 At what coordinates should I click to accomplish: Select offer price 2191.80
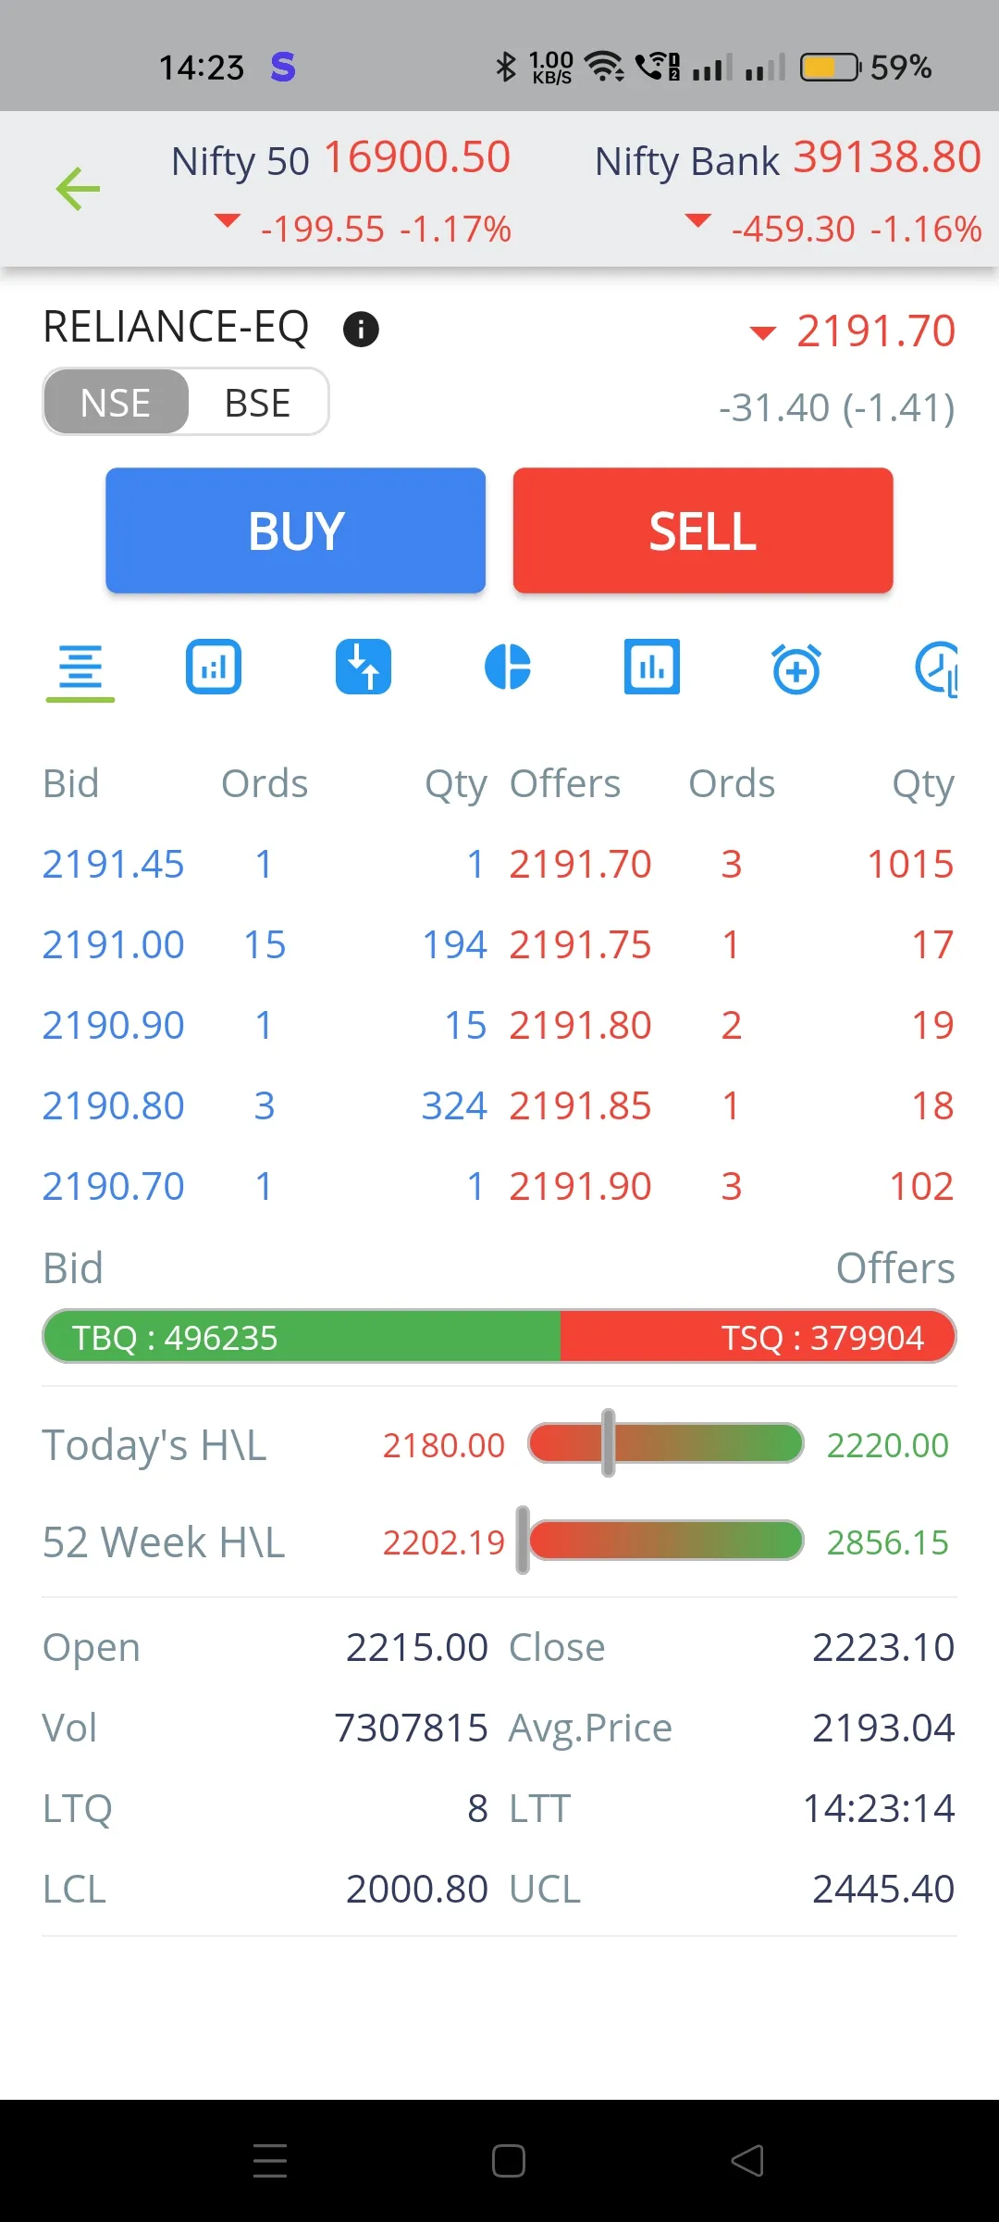581,1025
